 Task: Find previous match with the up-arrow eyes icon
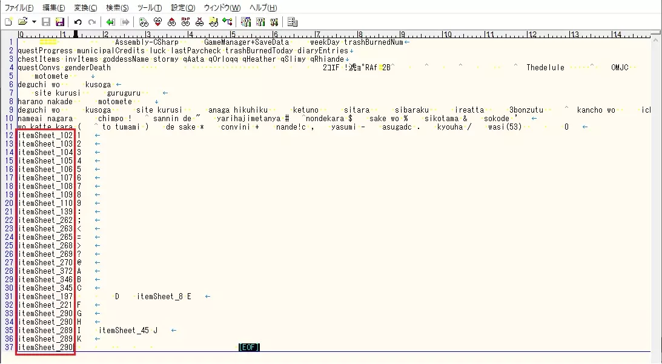(171, 22)
